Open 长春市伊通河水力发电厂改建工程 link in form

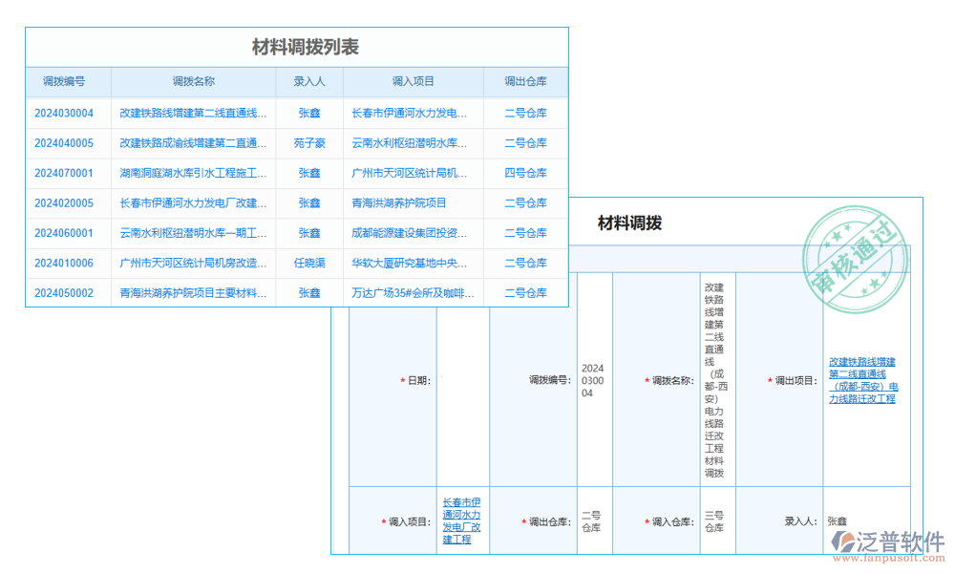(x=461, y=520)
